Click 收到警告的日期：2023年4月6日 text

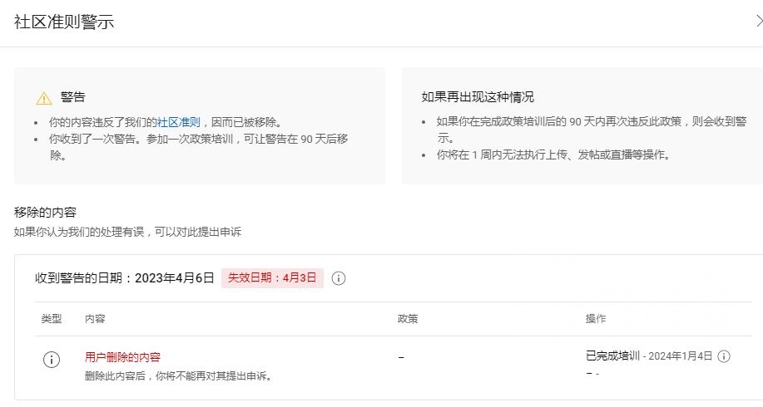click(125, 277)
